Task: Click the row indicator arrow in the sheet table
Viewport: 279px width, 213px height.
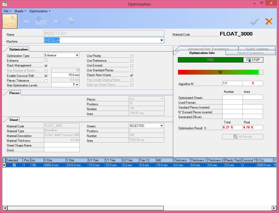Action: pyautogui.click(x=4, y=165)
